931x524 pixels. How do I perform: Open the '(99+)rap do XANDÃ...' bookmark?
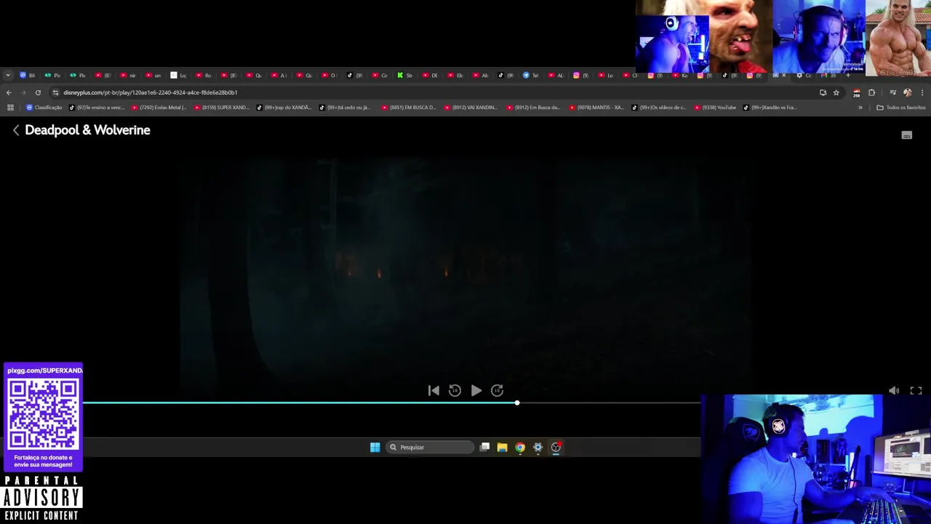[x=284, y=108]
